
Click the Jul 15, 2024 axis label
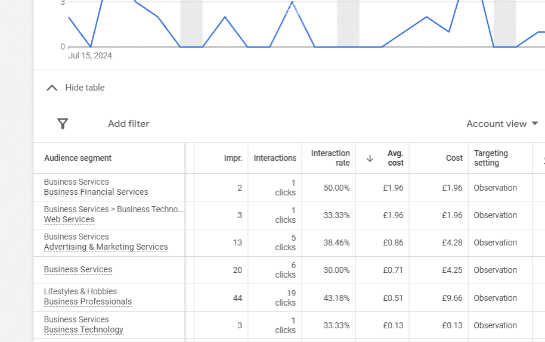click(x=90, y=55)
